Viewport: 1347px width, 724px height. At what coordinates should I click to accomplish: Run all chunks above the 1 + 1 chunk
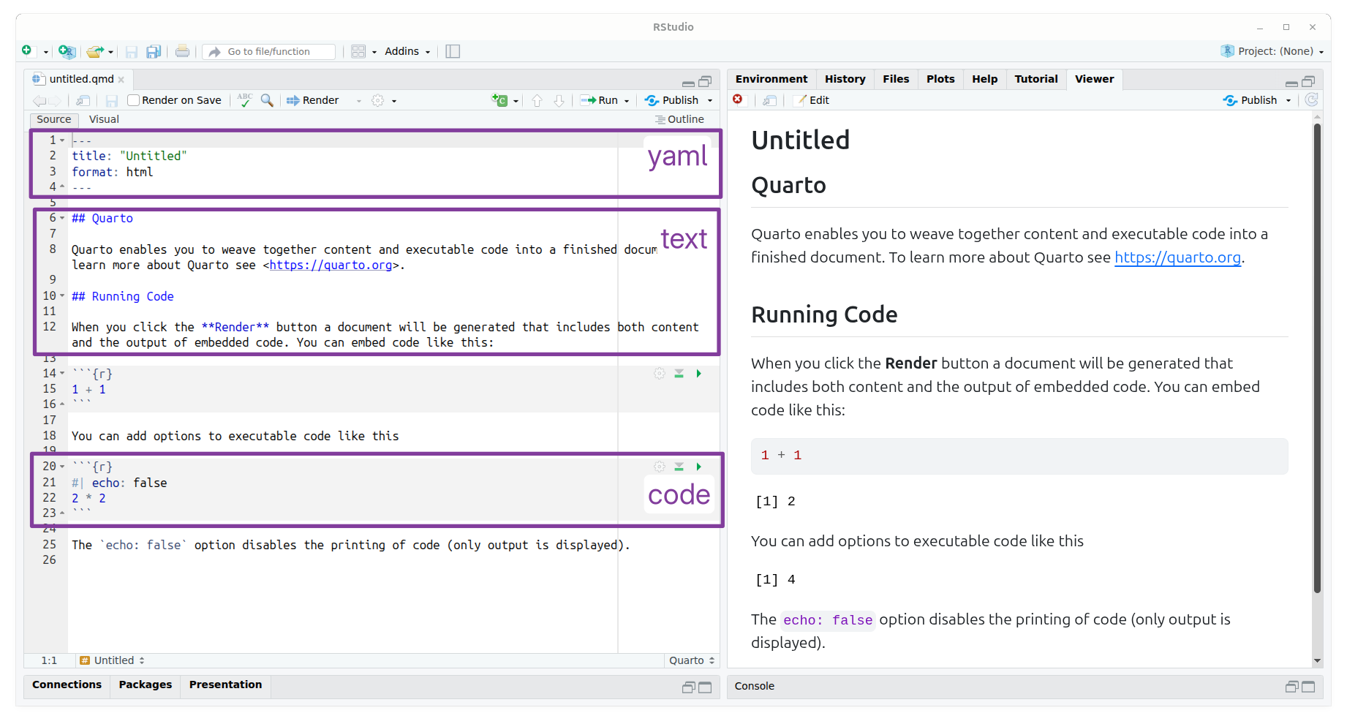[x=679, y=374]
